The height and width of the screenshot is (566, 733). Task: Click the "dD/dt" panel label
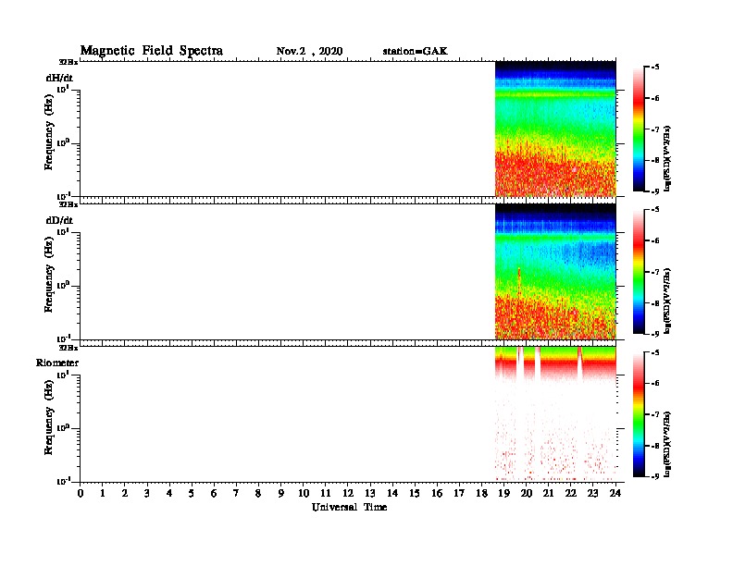click(x=59, y=220)
